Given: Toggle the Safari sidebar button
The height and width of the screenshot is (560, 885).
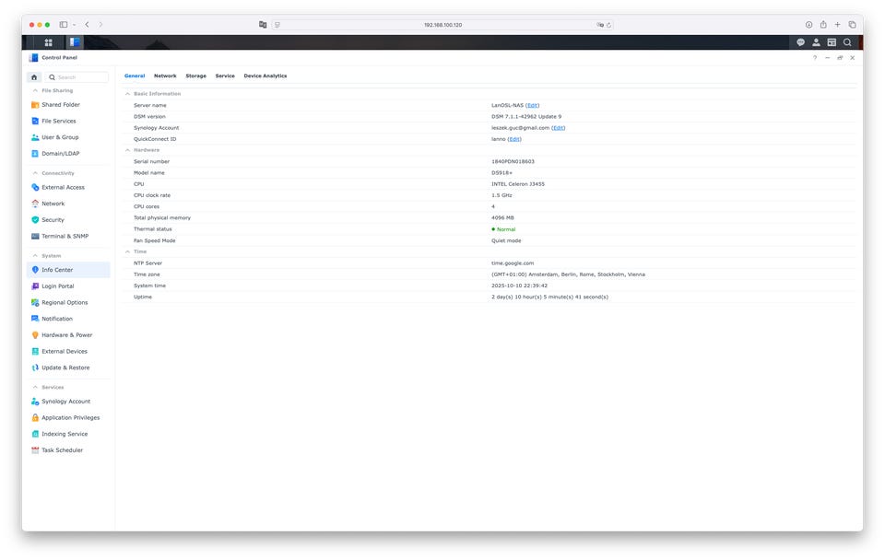Looking at the screenshot, I should [x=64, y=25].
